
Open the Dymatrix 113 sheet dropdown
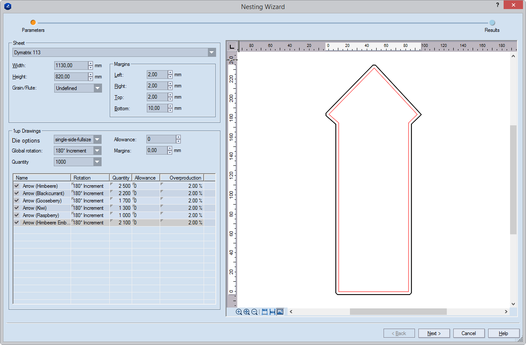(x=211, y=53)
